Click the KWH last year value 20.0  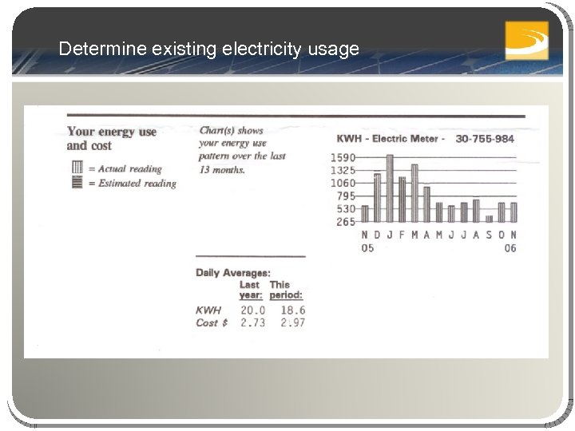point(252,310)
